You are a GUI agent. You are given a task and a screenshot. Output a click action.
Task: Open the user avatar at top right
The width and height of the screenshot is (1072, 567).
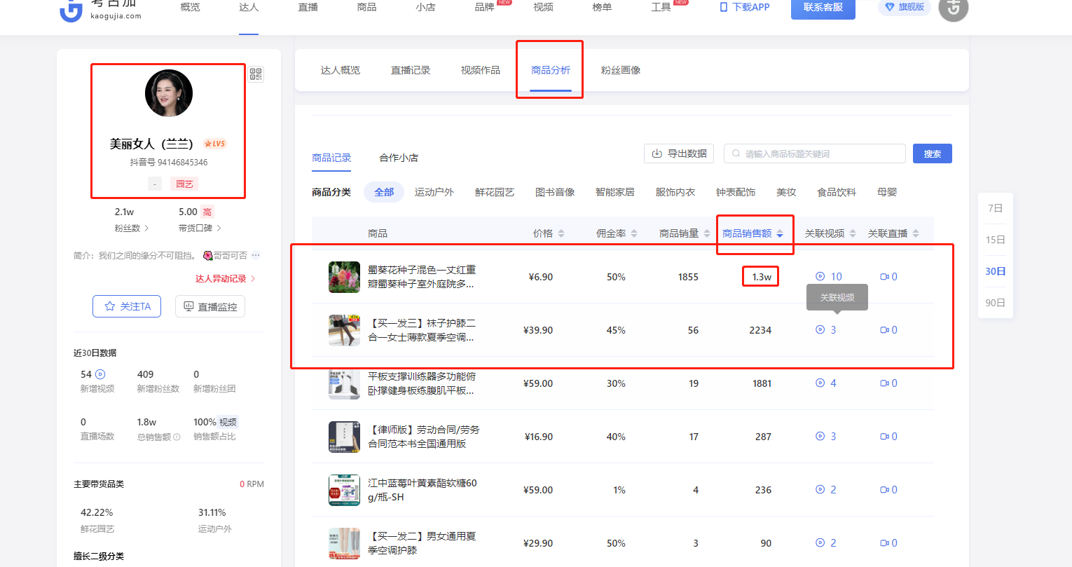click(953, 8)
